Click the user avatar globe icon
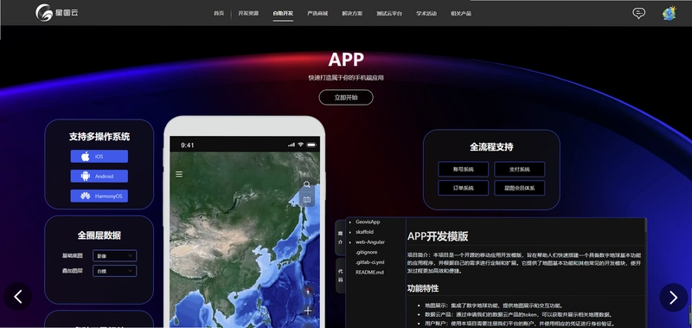 click(669, 13)
